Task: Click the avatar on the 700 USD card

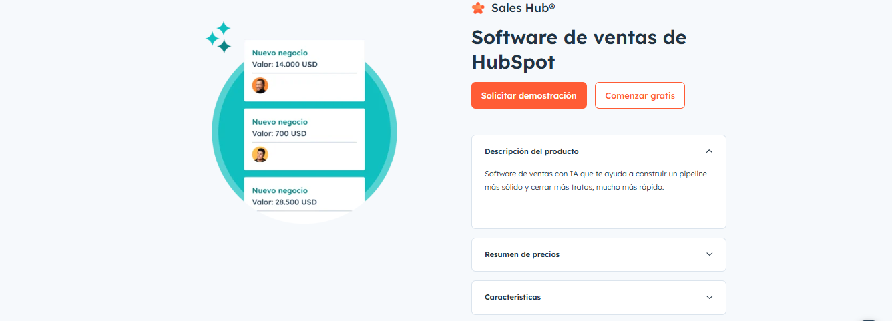Action: pos(260,155)
